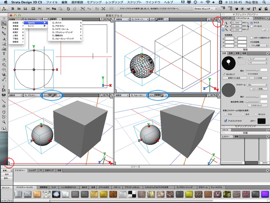
Task: Open レンダリング menu in menu bar
Action: [x=114, y=2]
